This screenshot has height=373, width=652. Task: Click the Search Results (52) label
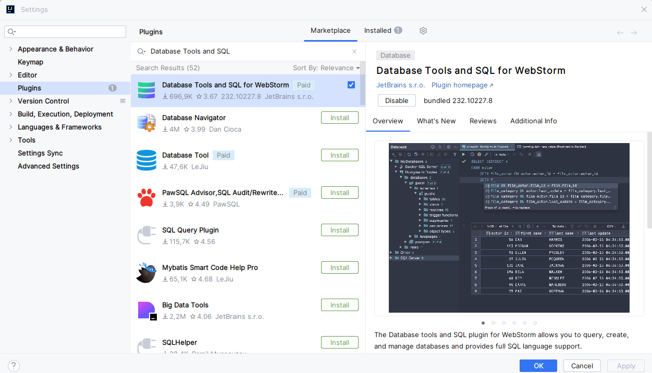(x=168, y=68)
